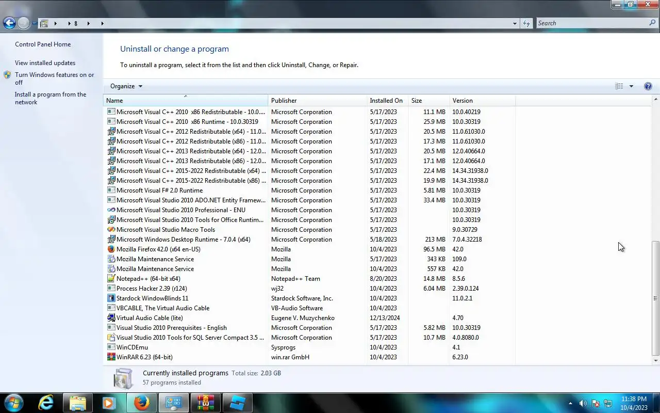Select the Process Hacker 2.39 icon

111,288
